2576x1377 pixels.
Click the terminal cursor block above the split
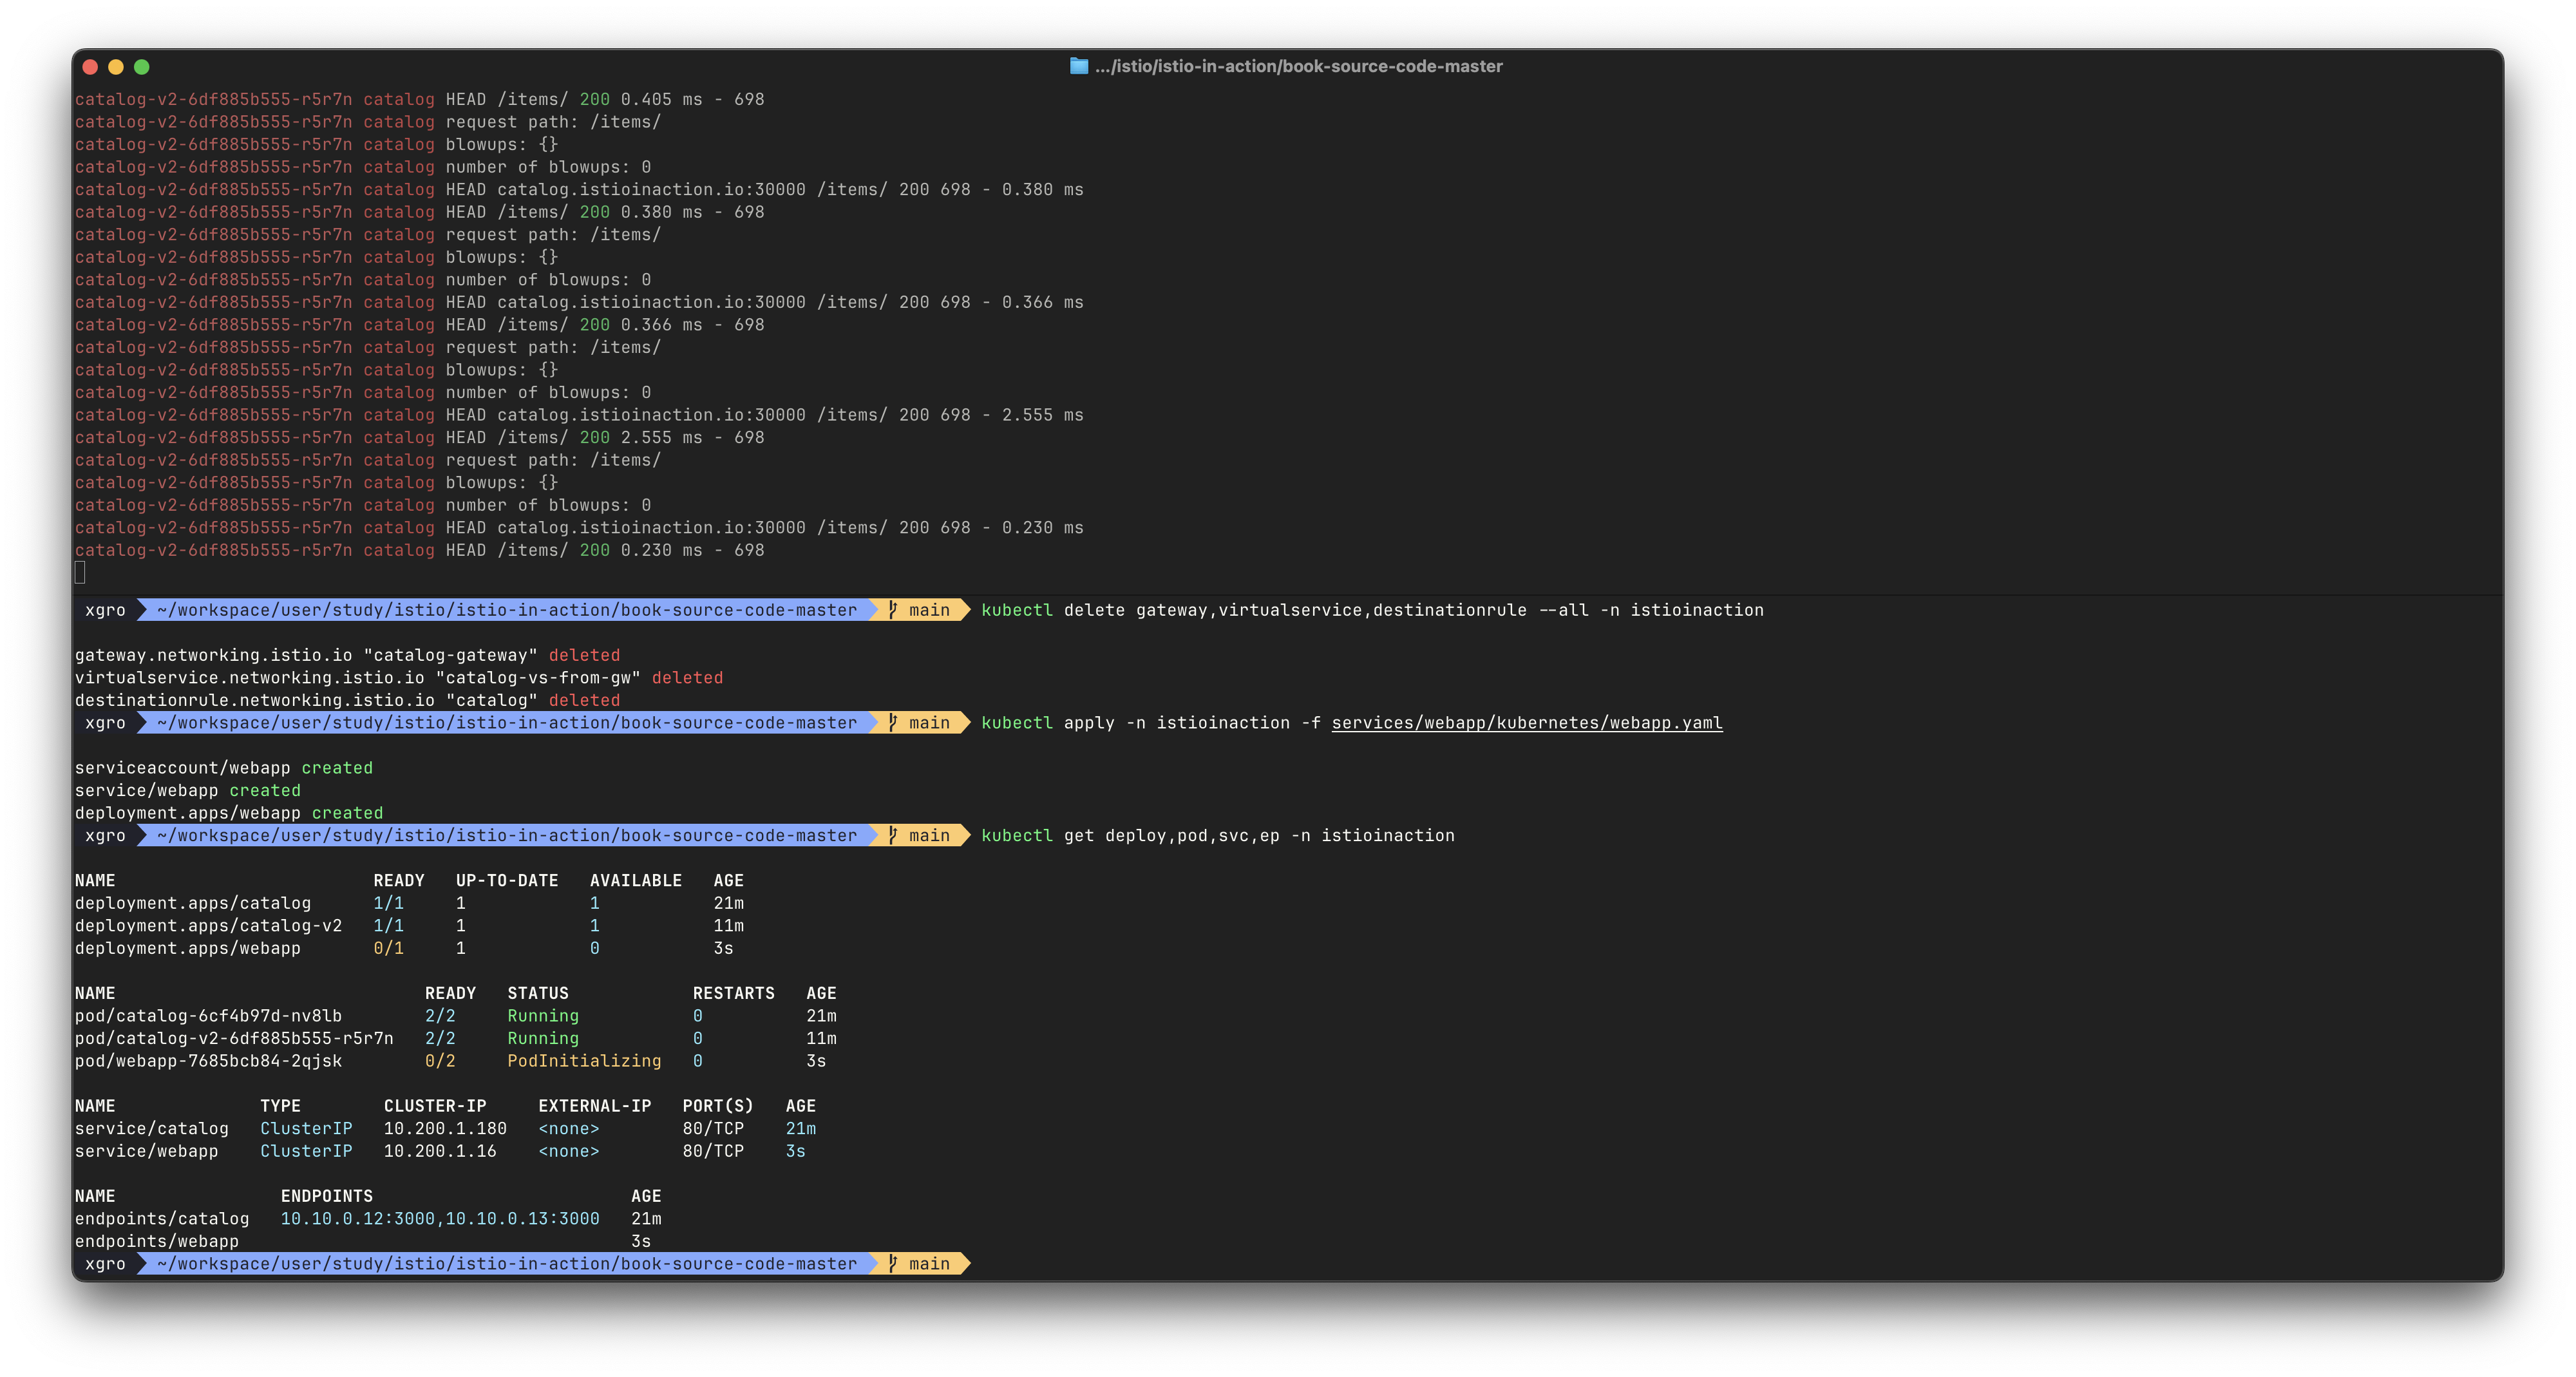[x=80, y=573]
